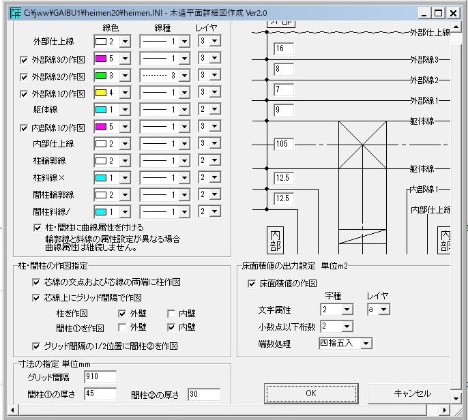Click the 間柱①の厚さ input field
Viewport: 468px width, 420px height.
tap(100, 393)
